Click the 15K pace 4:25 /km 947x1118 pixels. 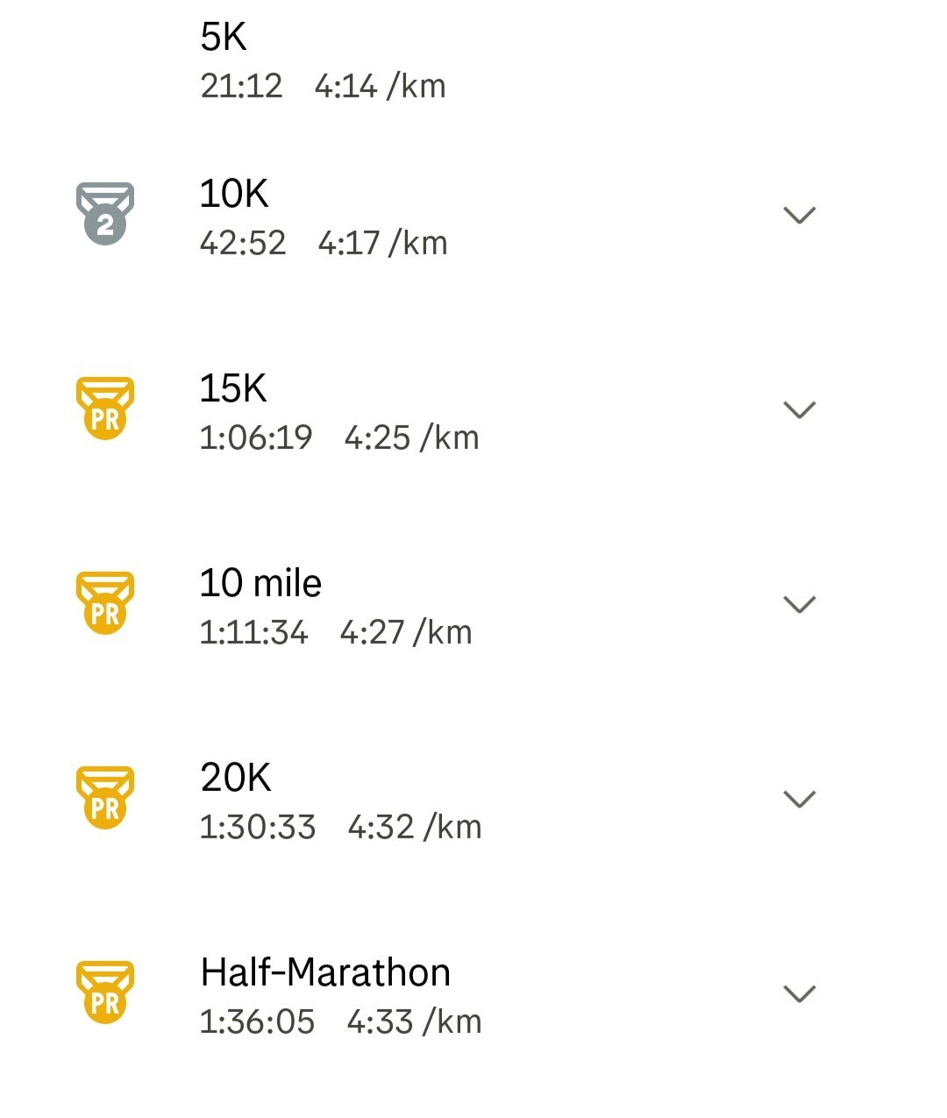pyautogui.click(x=411, y=438)
